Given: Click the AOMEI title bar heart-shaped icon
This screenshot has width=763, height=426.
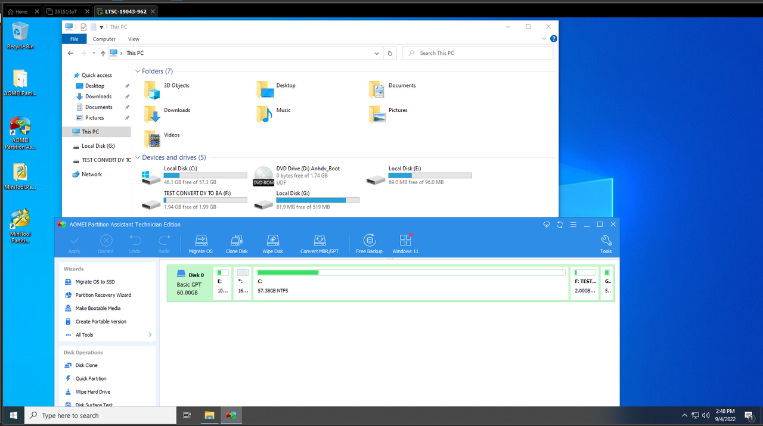Looking at the screenshot, I should [x=547, y=225].
